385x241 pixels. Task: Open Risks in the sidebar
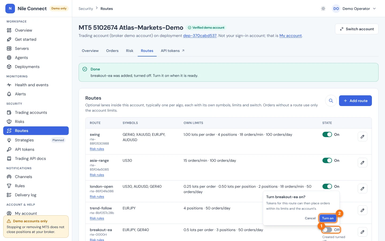tap(36, 122)
